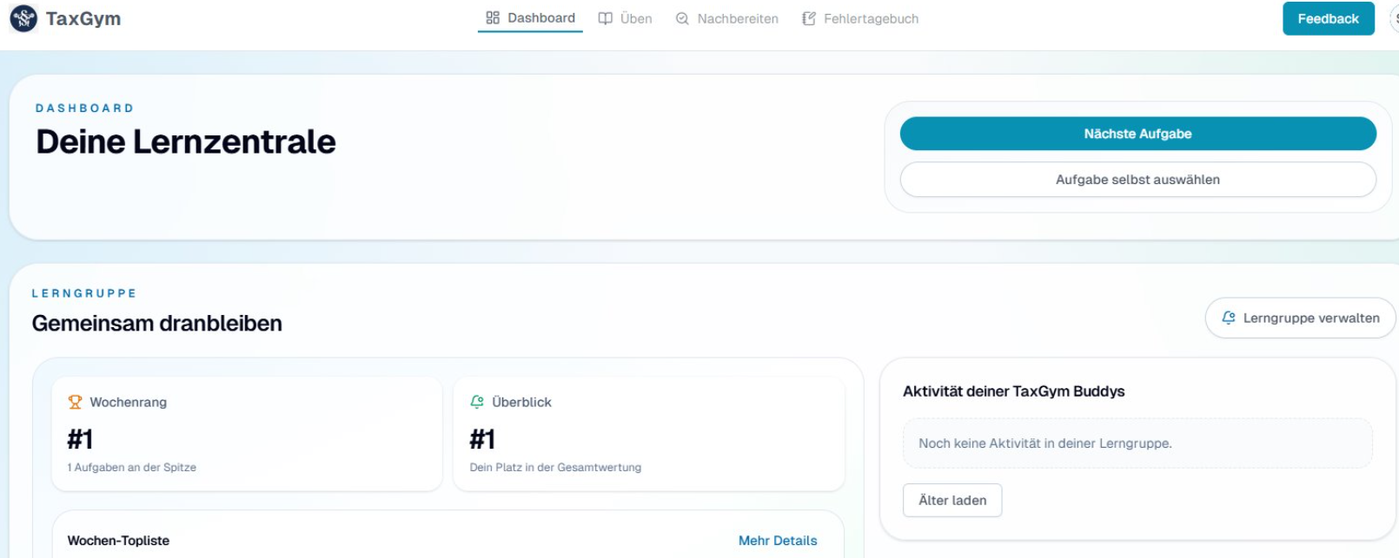
Task: Click the Wochenrang trophy icon
Action: point(75,402)
